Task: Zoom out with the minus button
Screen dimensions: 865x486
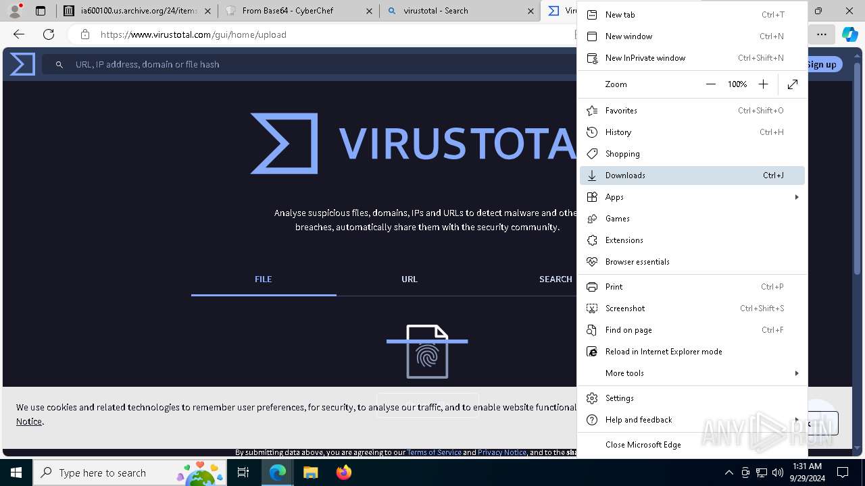Action: tap(710, 84)
